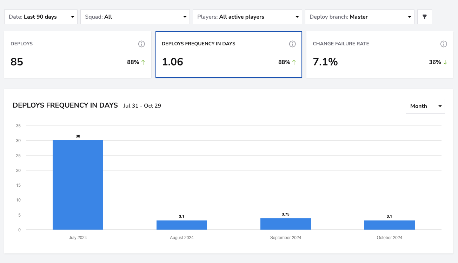Click up arrow on Deploys Frequency card
Screen dimensions: 458x263
294,62
